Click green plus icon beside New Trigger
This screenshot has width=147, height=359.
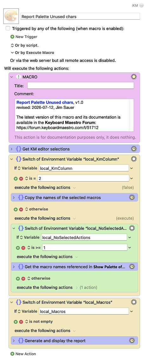coord(12,37)
